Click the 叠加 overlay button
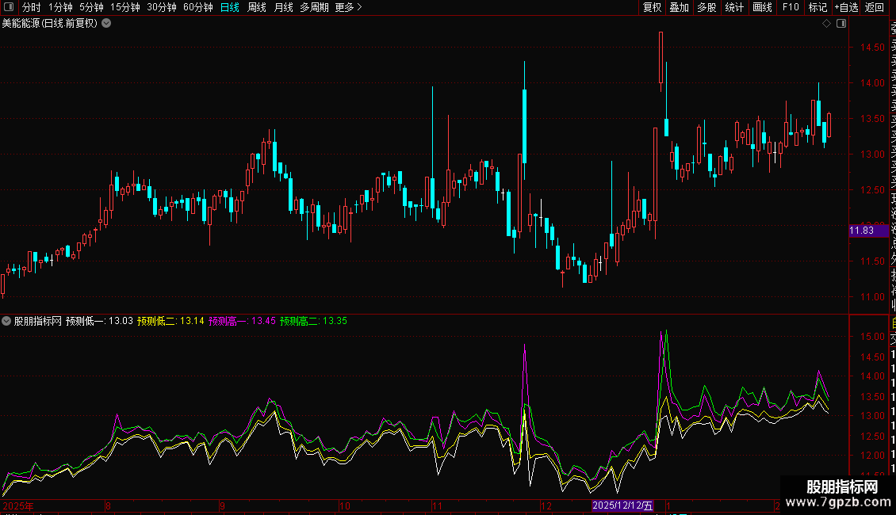 tap(680, 7)
